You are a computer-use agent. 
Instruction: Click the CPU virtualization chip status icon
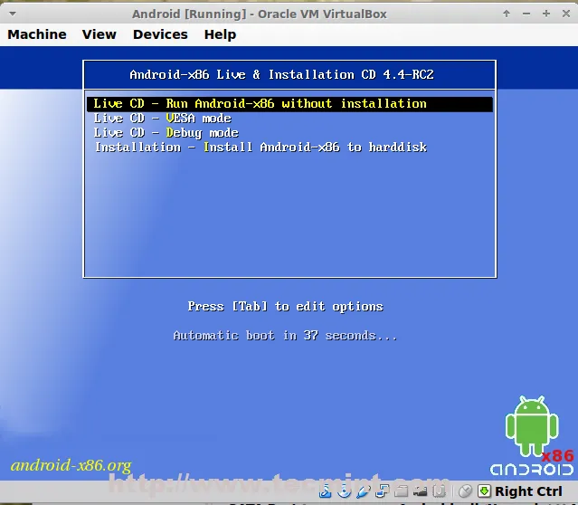pos(439,491)
